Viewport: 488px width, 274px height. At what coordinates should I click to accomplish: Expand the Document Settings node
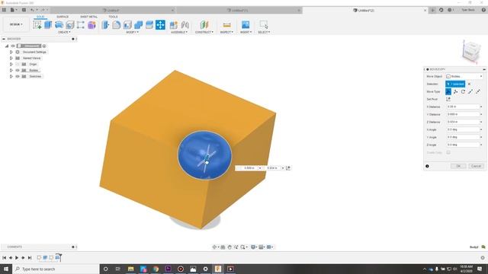click(11, 53)
